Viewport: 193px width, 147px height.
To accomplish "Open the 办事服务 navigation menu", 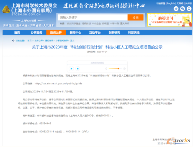I will tap(37, 32).
